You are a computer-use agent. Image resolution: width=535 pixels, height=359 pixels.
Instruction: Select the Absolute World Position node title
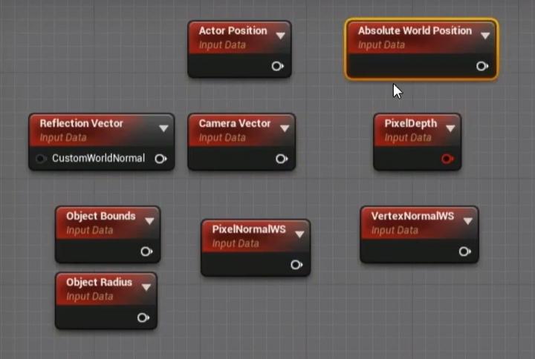coord(415,30)
